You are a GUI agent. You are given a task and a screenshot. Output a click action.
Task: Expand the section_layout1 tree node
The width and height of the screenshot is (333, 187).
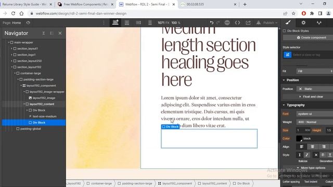[x=11, y=48]
